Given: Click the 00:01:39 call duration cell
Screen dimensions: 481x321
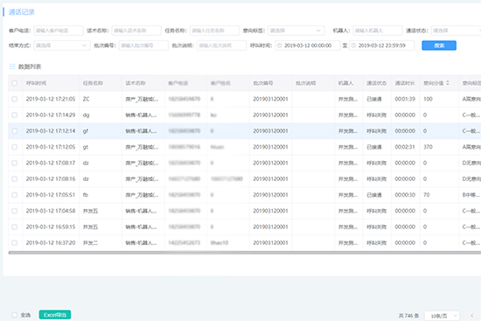Looking at the screenshot, I should [405, 99].
